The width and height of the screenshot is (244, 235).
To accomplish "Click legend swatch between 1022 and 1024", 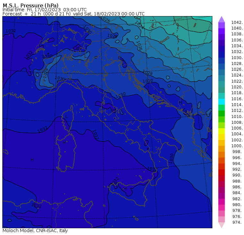I will (222, 78).
